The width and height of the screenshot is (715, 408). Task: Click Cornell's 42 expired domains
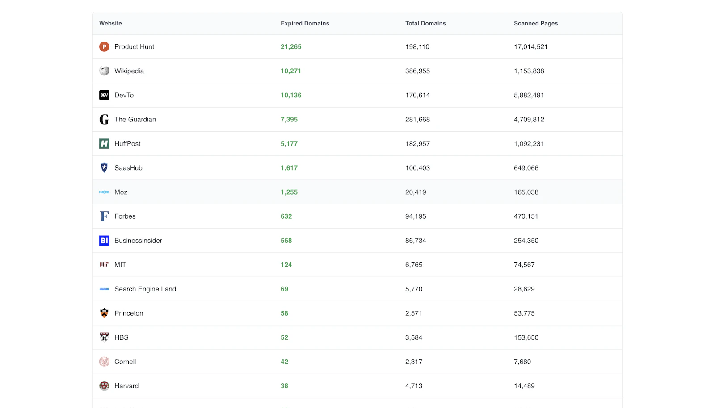point(284,362)
